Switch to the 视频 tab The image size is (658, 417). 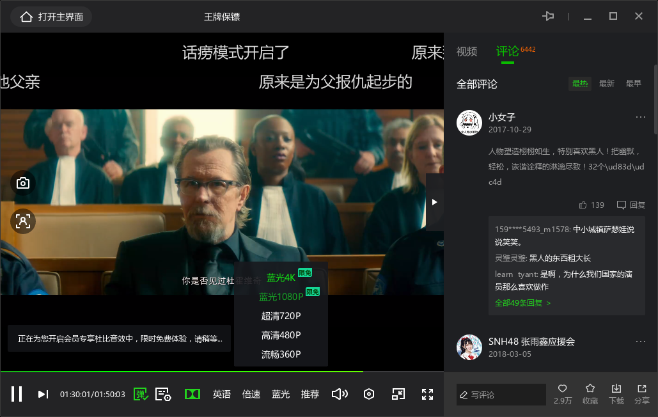tap(467, 52)
